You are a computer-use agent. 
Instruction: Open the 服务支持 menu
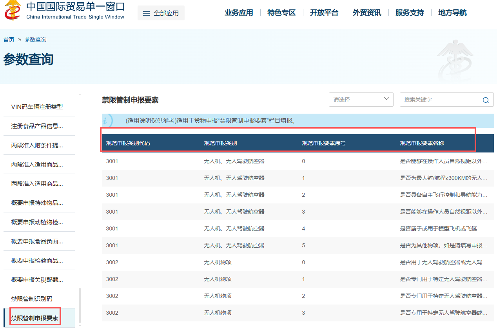coord(410,12)
